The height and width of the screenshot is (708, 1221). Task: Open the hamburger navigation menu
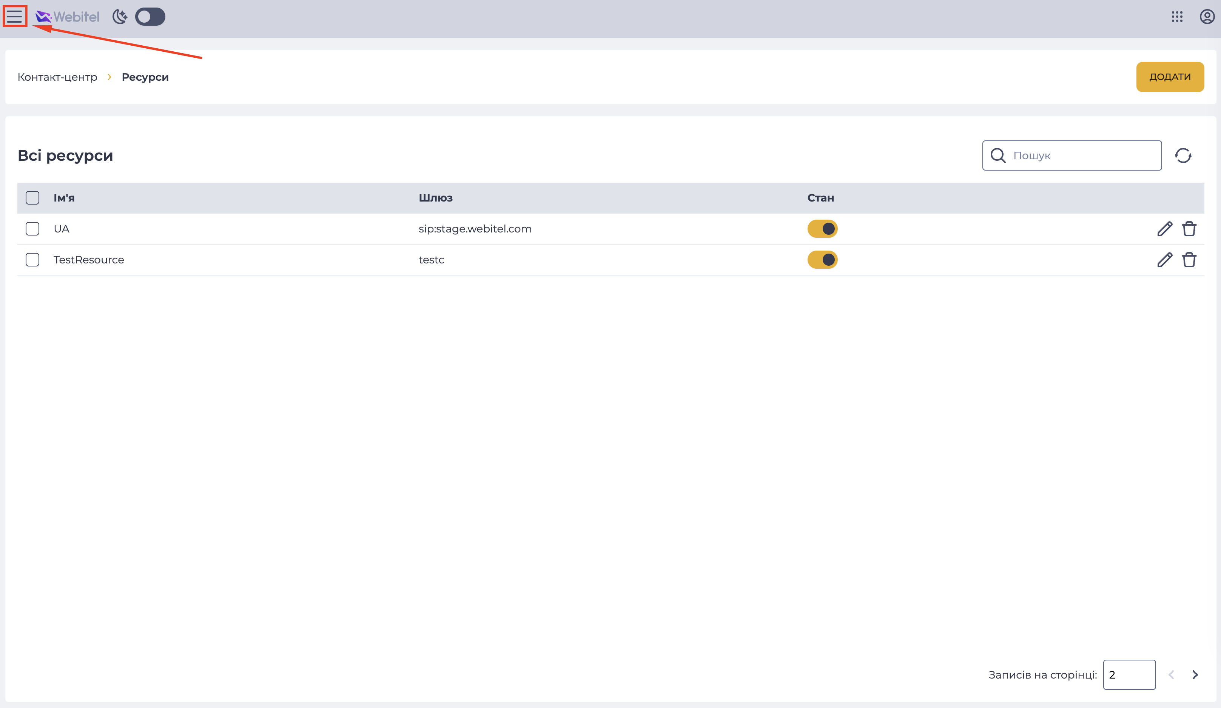tap(14, 17)
